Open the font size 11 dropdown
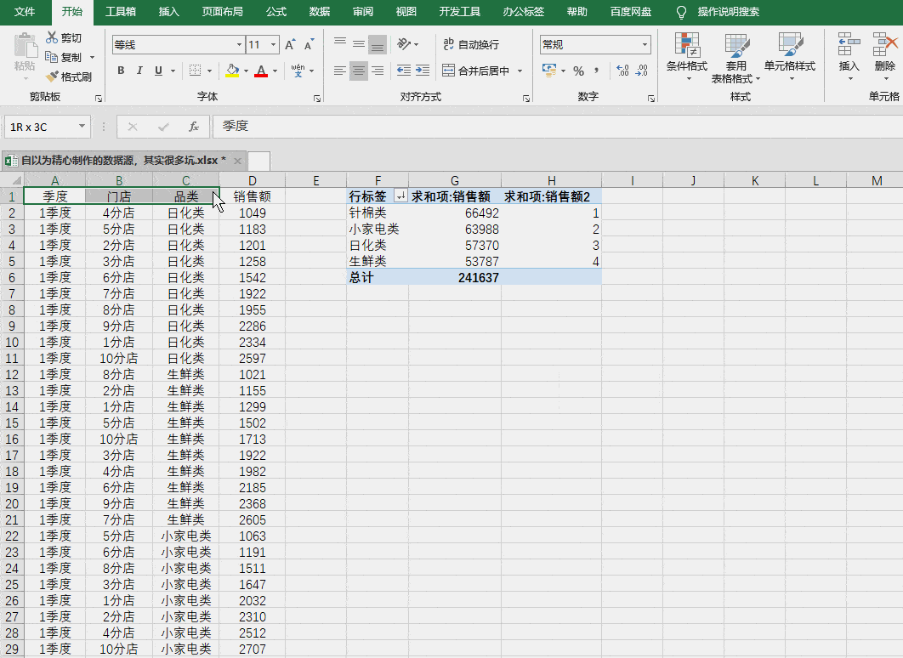The width and height of the screenshot is (903, 658). tap(273, 45)
